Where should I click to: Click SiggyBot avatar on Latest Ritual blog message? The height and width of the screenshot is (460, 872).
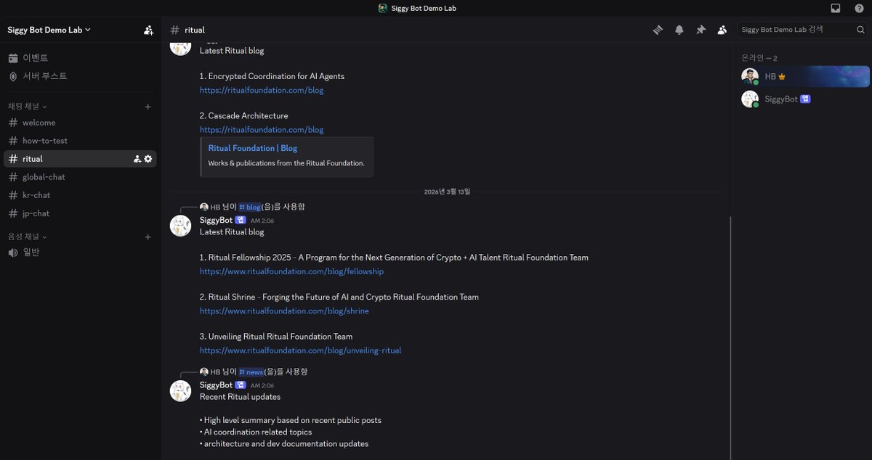180,226
